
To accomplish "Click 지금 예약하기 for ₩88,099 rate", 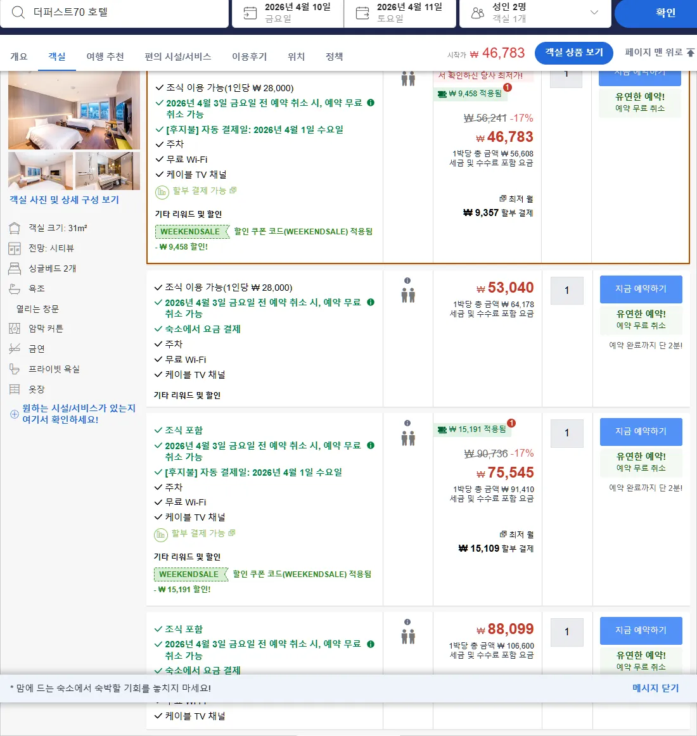I will pyautogui.click(x=641, y=631).
